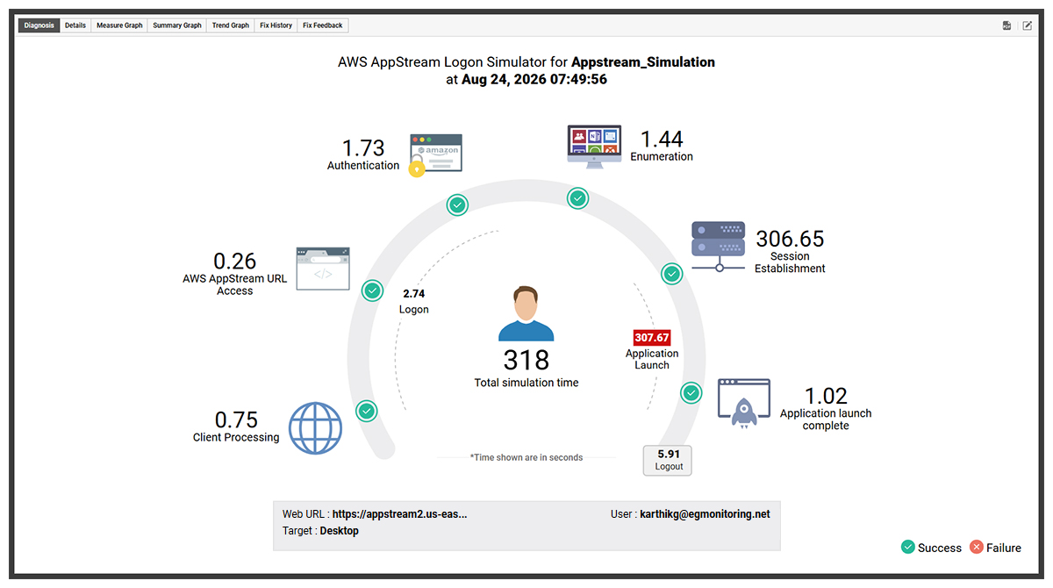Viewport: 1053px width, 588px height.
Task: Go to the Trend Graph tab
Action: click(231, 25)
